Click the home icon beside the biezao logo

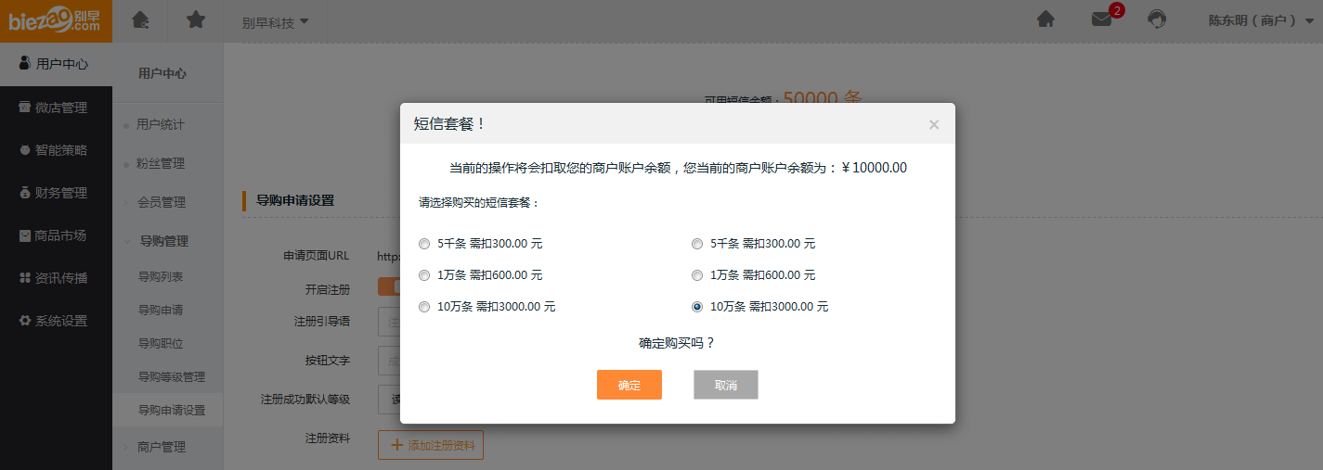[140, 20]
